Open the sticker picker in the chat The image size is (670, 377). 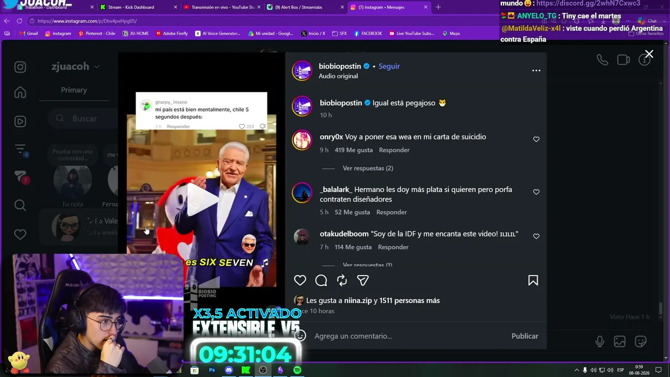(641, 341)
